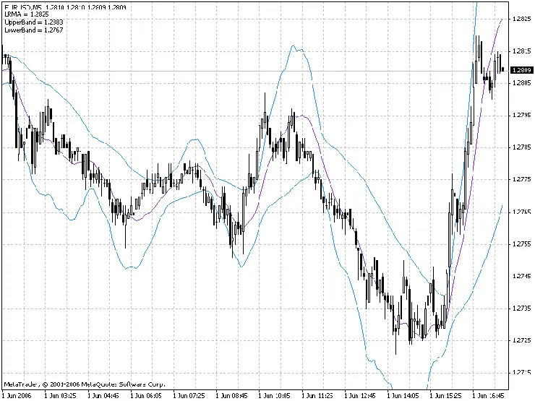Viewport: 535px width, 401px height.
Task: Select the 1 Jun 06:05 time marker
Action: pos(145,395)
